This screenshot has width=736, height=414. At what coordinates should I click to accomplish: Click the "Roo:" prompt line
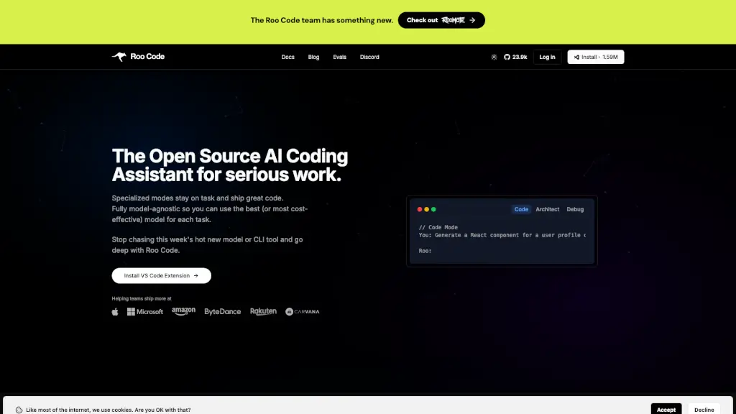click(x=425, y=251)
